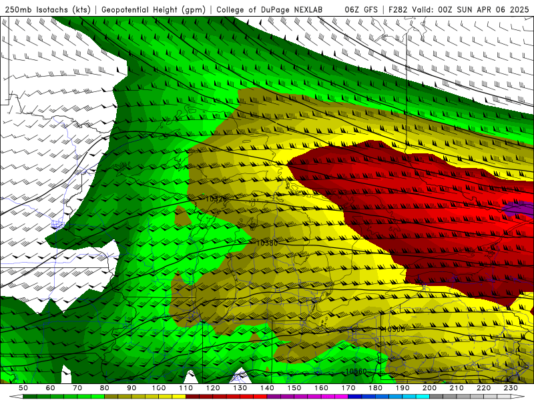The height and width of the screenshot is (400, 534).
Task: Click the 130 value on the color scale
Action: point(240,388)
